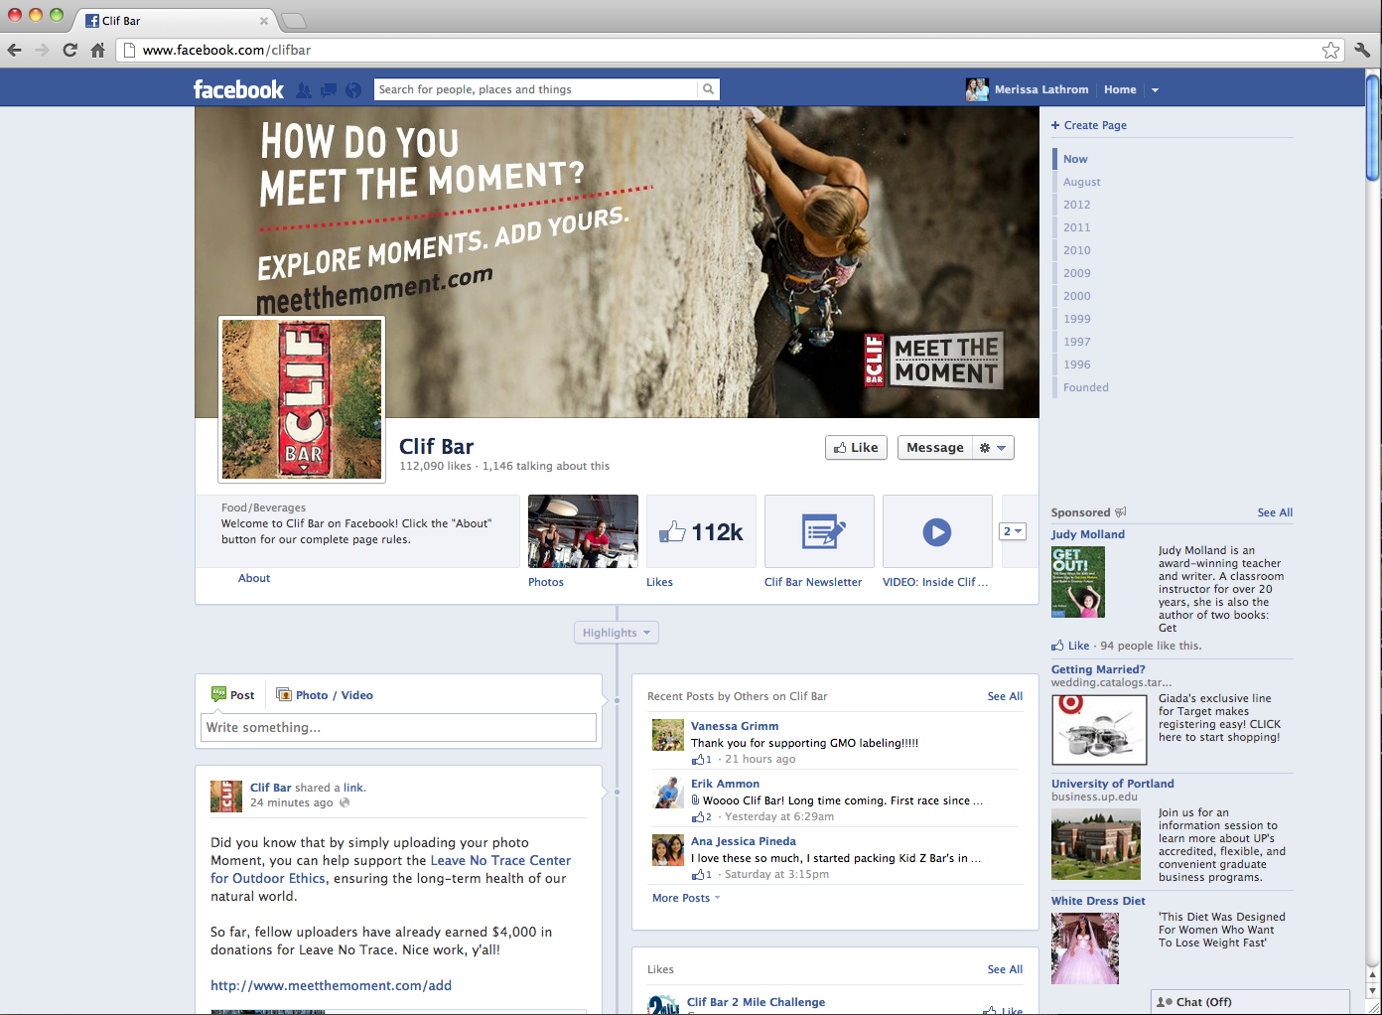Image resolution: width=1382 pixels, height=1015 pixels.
Task: Click the vertical scrollbar thumb
Action: pyautogui.click(x=1373, y=129)
